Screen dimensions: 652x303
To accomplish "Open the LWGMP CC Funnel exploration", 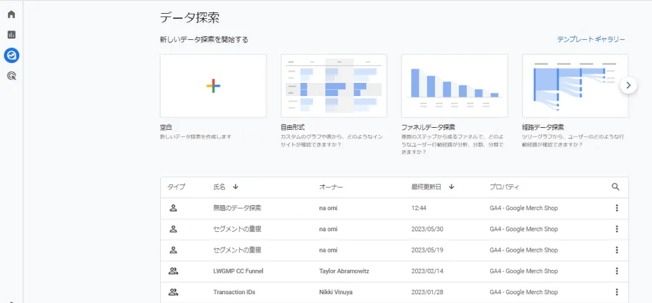I will pyautogui.click(x=239, y=271).
